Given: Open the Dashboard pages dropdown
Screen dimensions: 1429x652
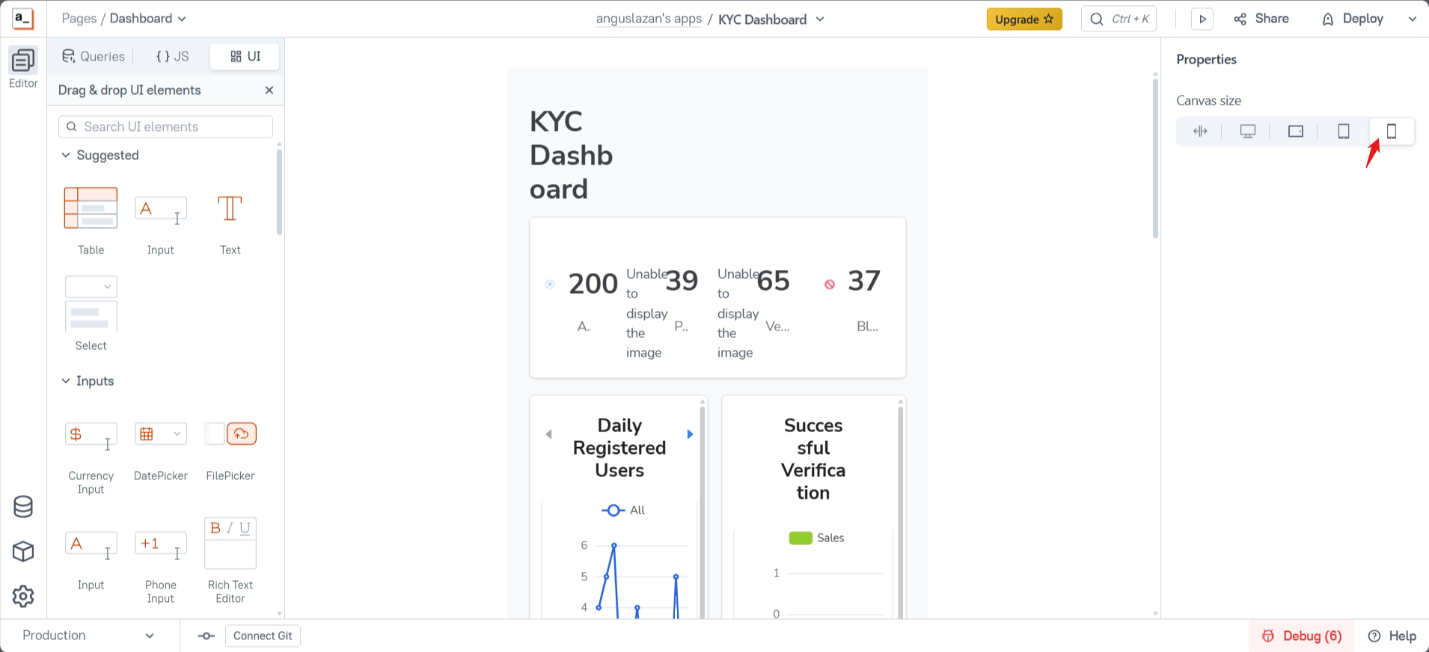Looking at the screenshot, I should click(x=181, y=19).
